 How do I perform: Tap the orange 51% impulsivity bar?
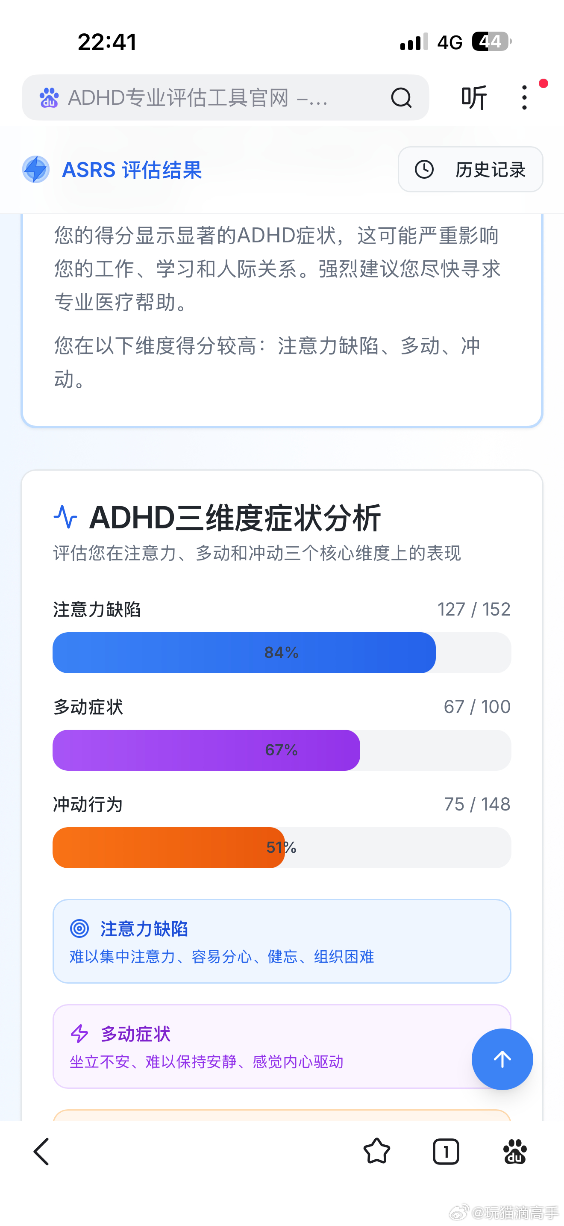coord(168,848)
